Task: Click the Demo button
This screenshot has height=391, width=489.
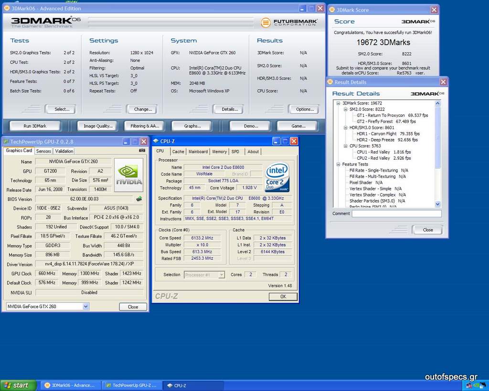Action: [x=251, y=126]
